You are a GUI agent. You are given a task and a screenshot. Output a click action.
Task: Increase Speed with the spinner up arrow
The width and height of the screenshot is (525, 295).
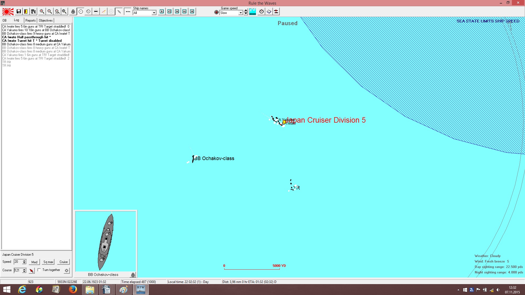[x=24, y=261]
